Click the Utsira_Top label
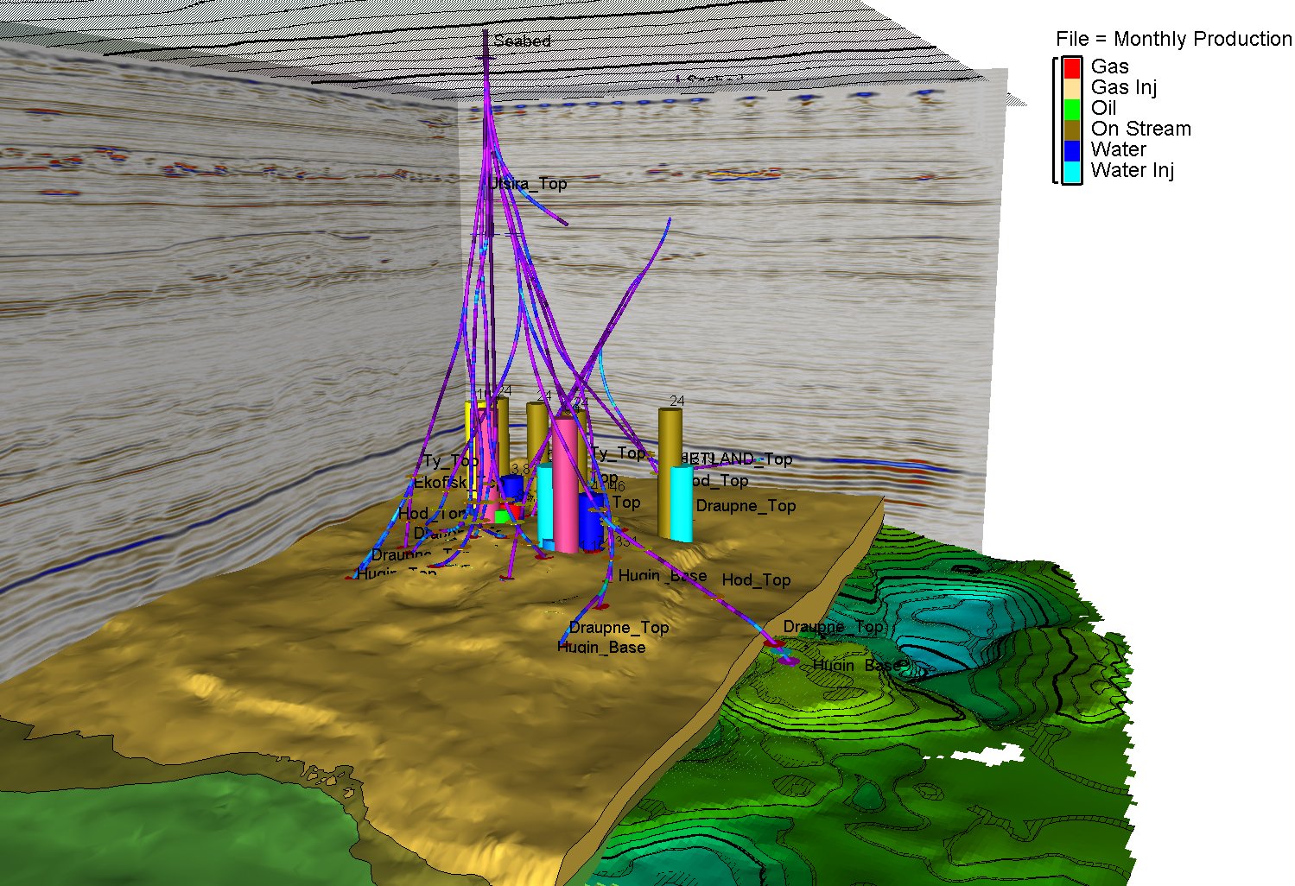1295x886 pixels. 525,184
